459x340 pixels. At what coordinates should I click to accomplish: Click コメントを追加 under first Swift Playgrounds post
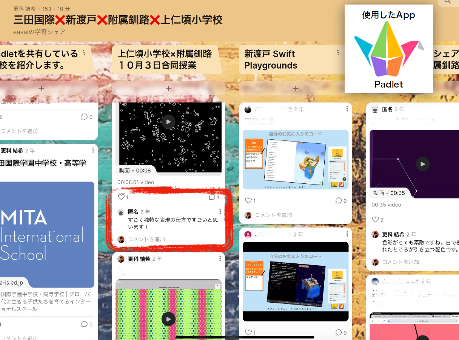coord(273,215)
